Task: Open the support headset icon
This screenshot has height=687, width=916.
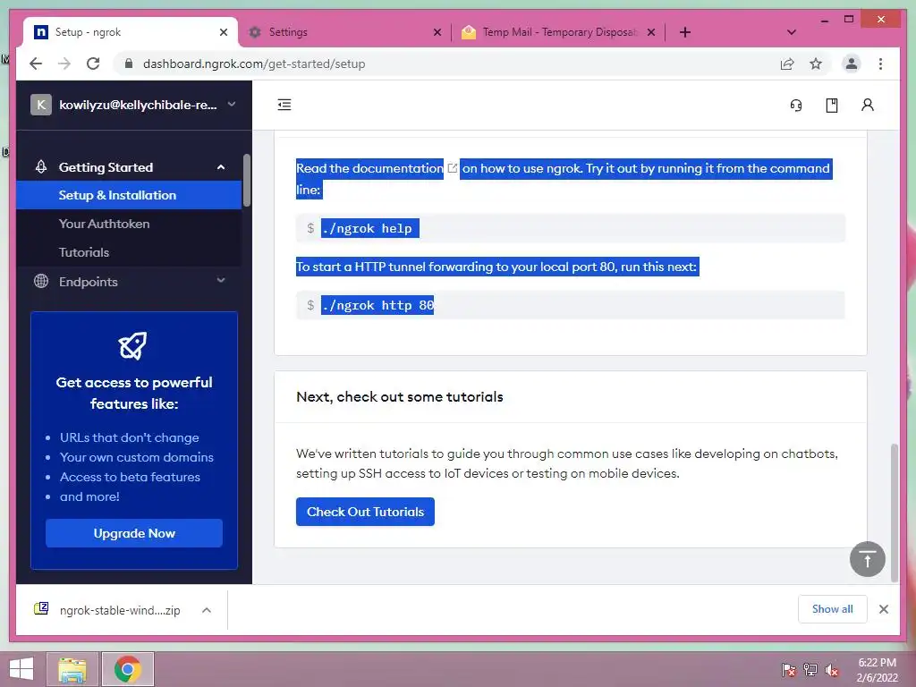Action: (795, 106)
